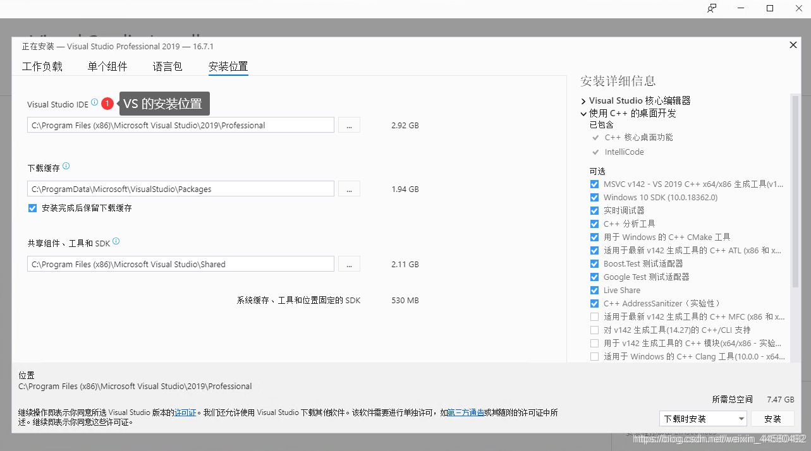Image resolution: width=811 pixels, height=451 pixels.
Task: Click the IntelliCode included item
Action: click(624, 152)
